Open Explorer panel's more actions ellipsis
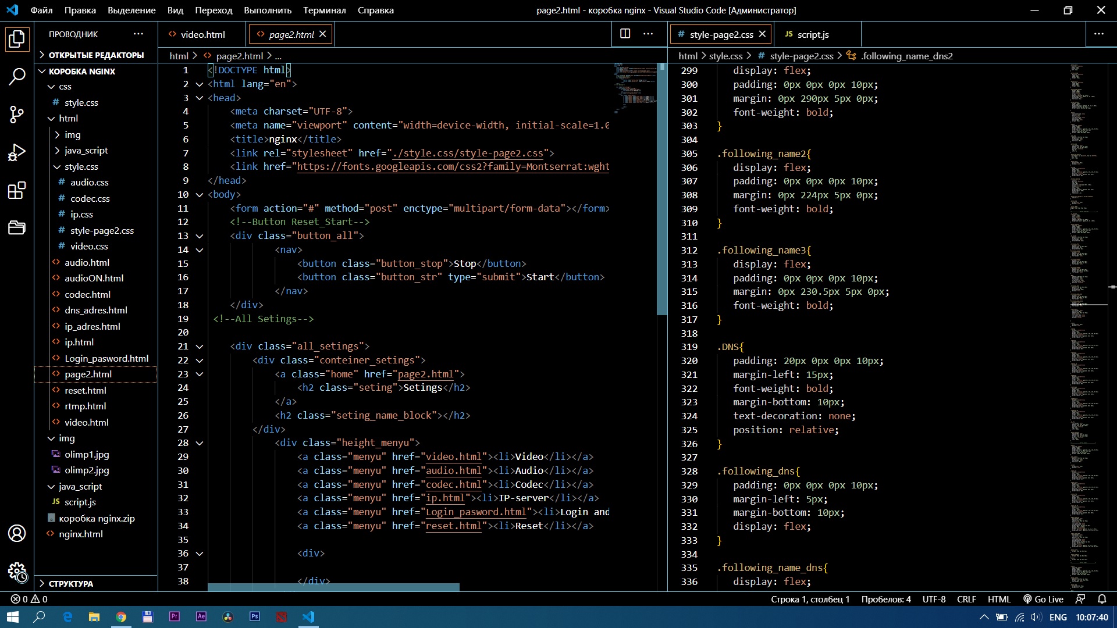 [138, 34]
